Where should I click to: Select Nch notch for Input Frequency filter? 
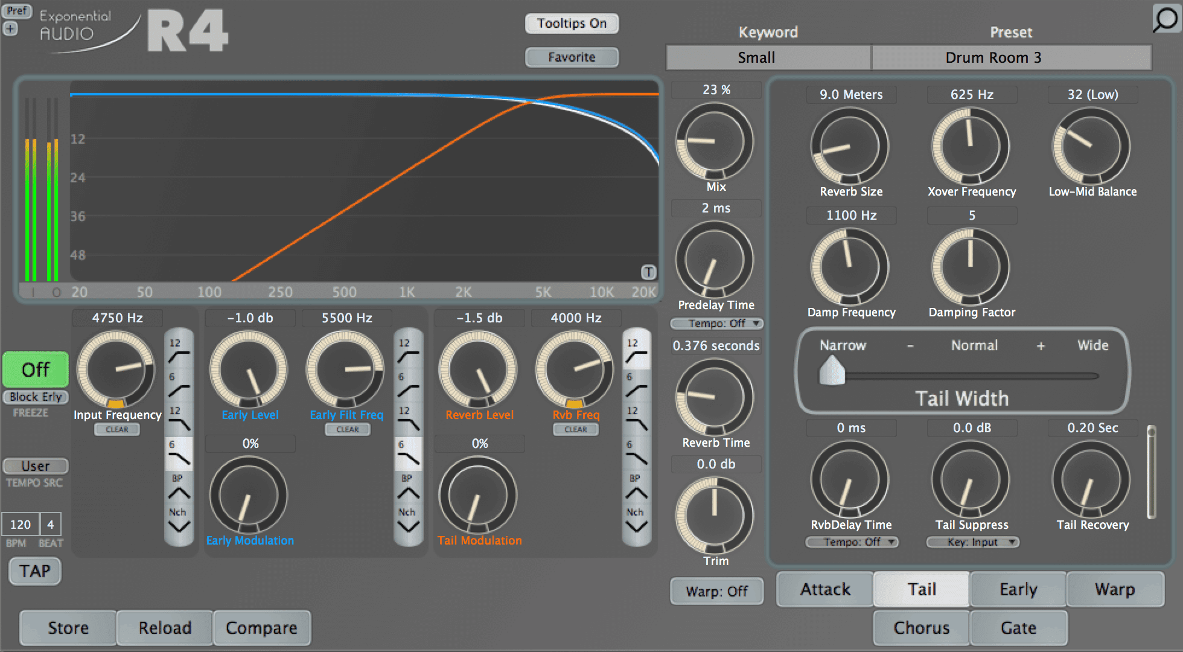point(179,520)
